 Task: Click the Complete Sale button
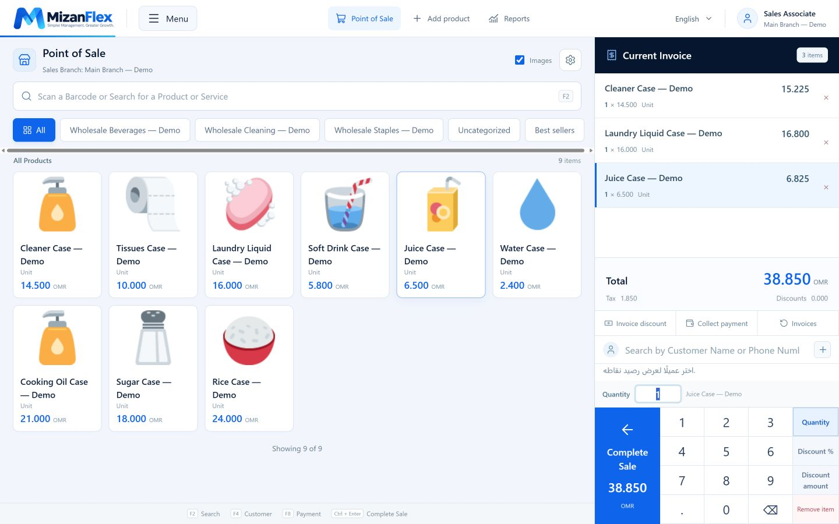[x=628, y=466]
